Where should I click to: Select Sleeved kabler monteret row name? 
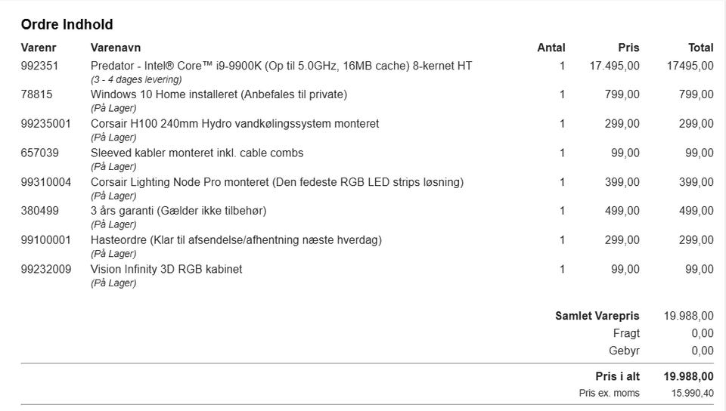click(197, 153)
